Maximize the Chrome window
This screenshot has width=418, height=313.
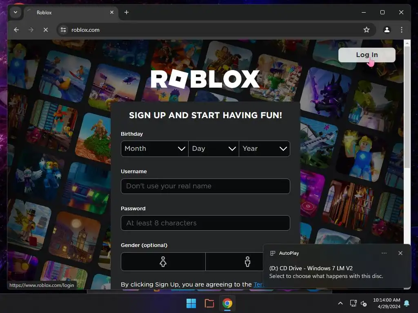point(382,12)
